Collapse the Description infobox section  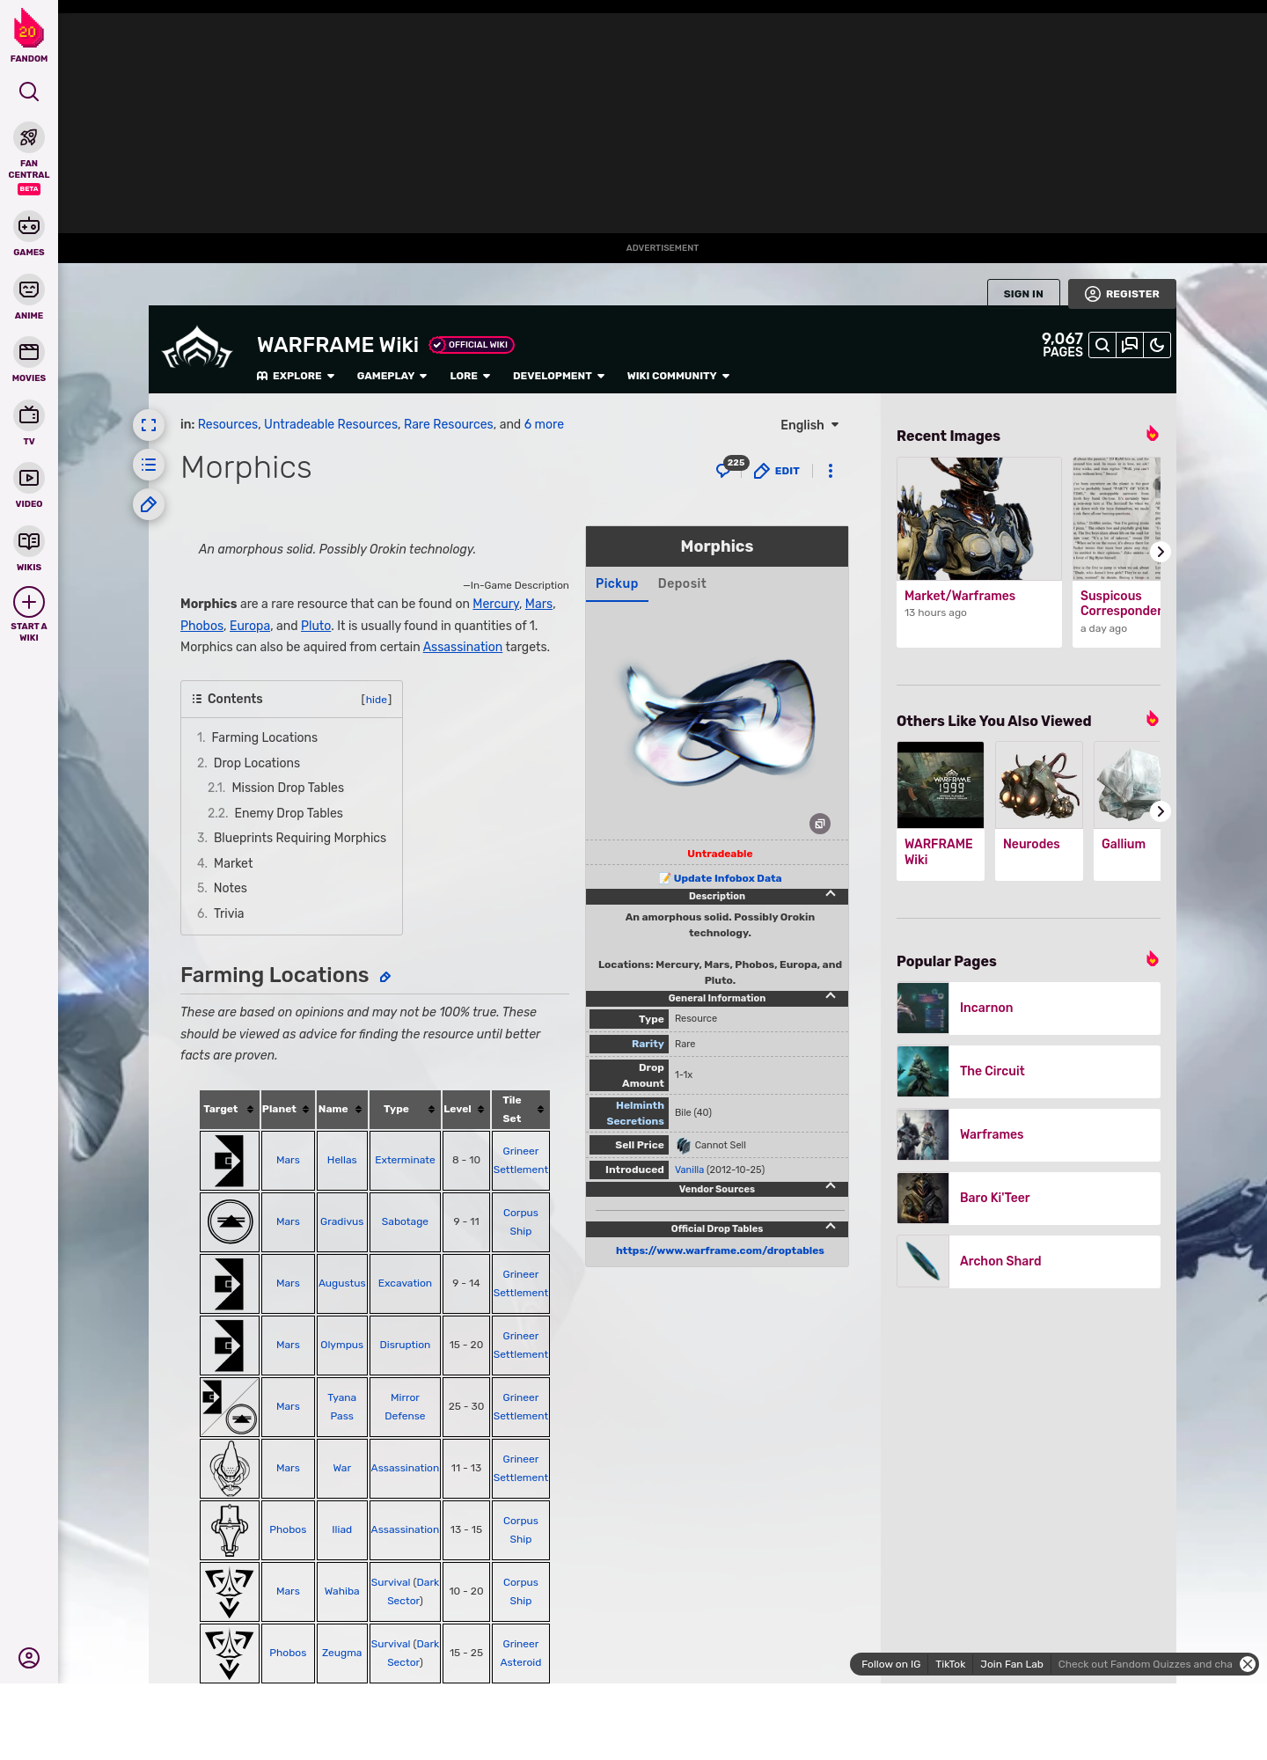click(x=830, y=894)
